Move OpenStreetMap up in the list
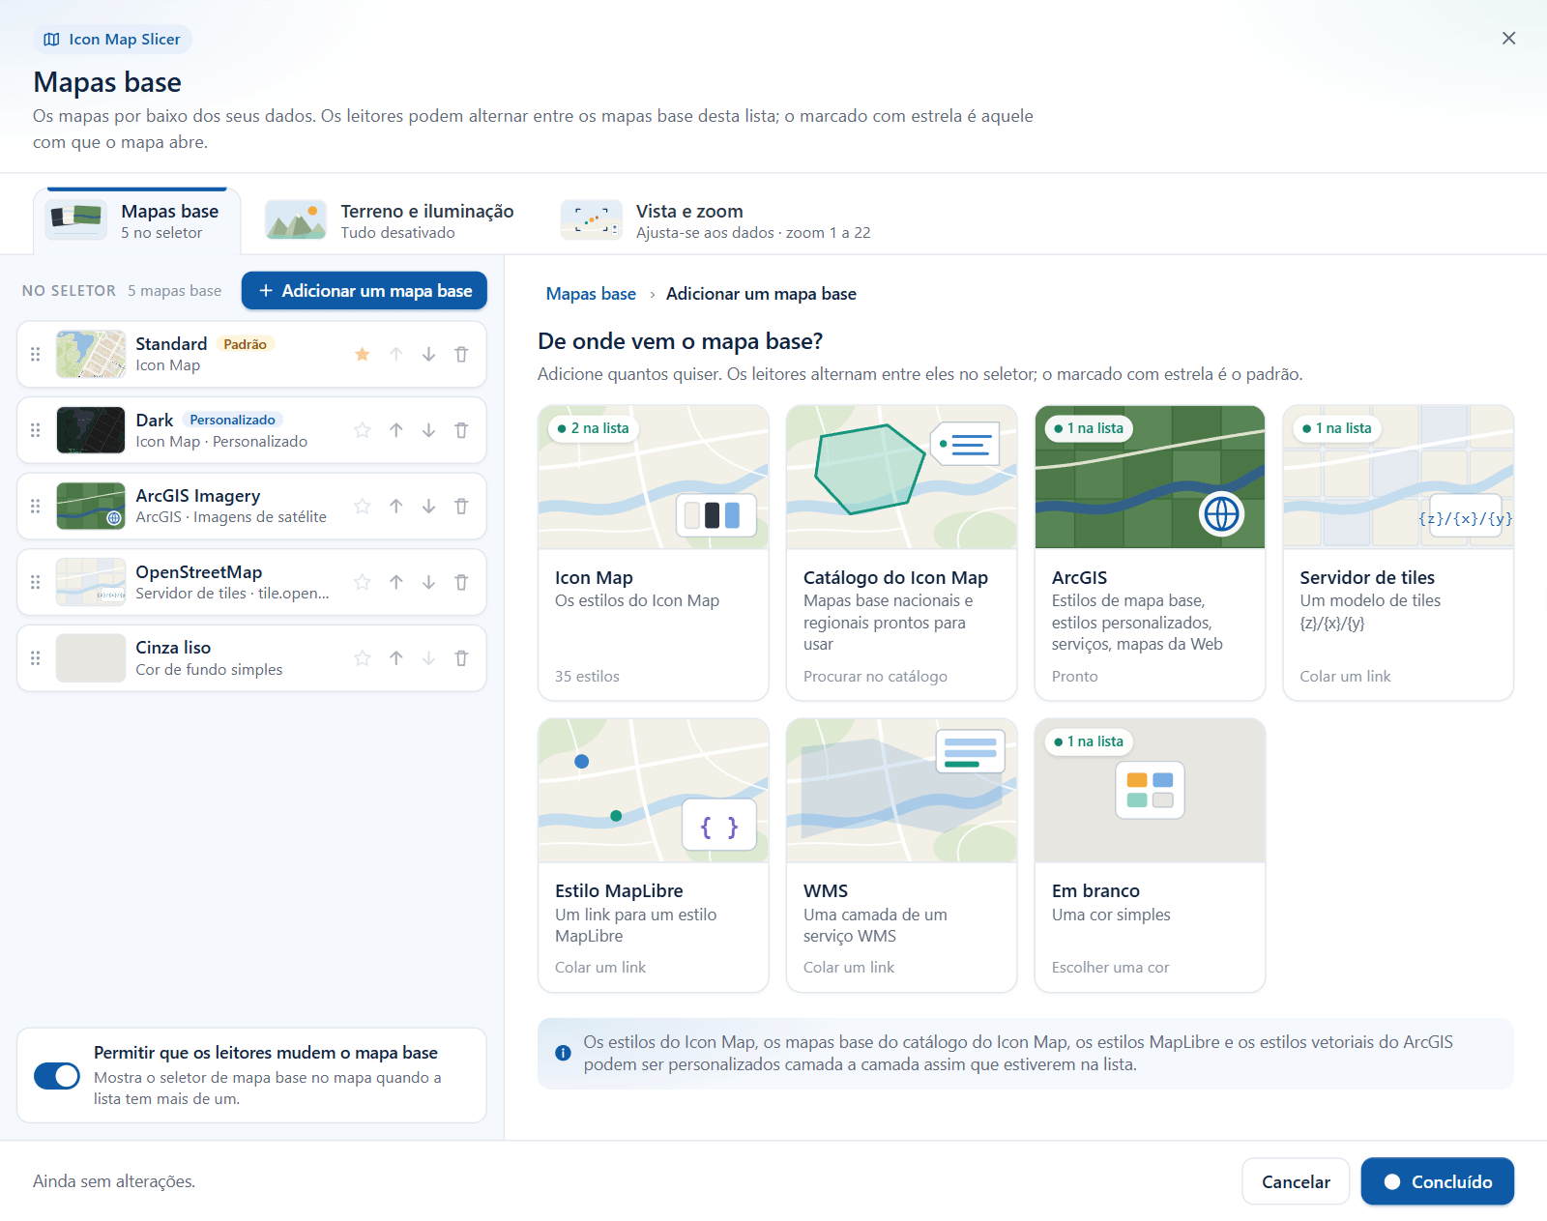The height and width of the screenshot is (1221, 1547). tap(396, 582)
